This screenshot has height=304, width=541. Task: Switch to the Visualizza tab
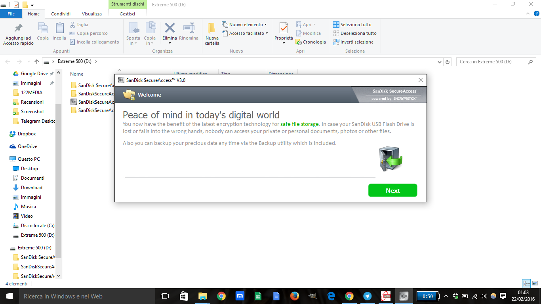tap(92, 14)
